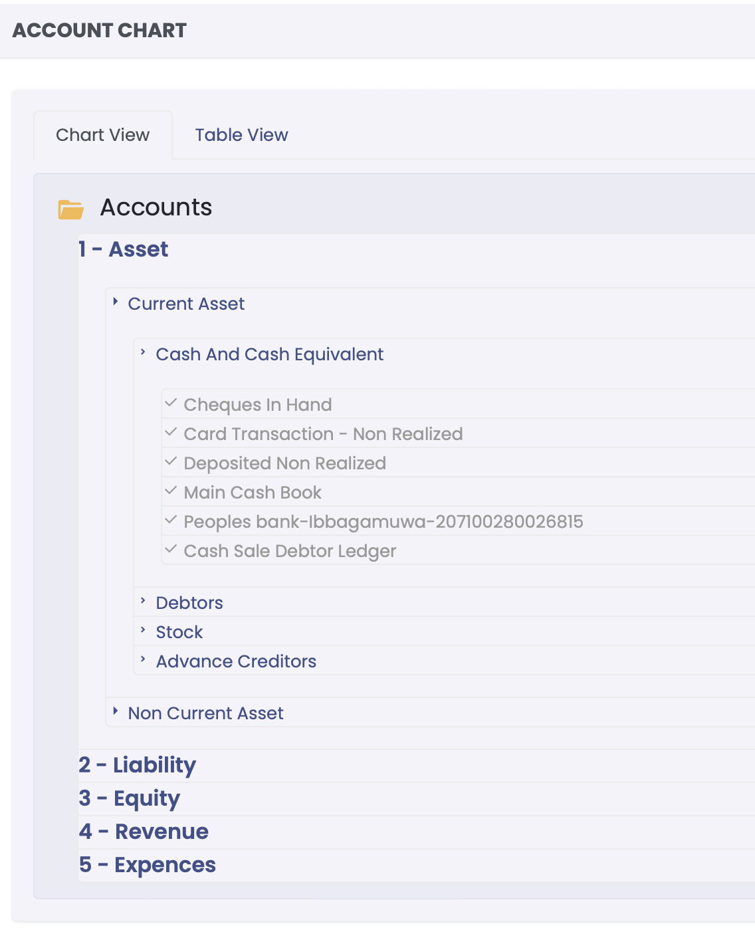Switch to the Table View tab
Screen dimensions: 755x928
241,135
